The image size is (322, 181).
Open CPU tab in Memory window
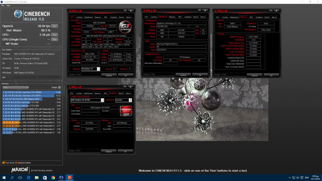tap(218, 17)
